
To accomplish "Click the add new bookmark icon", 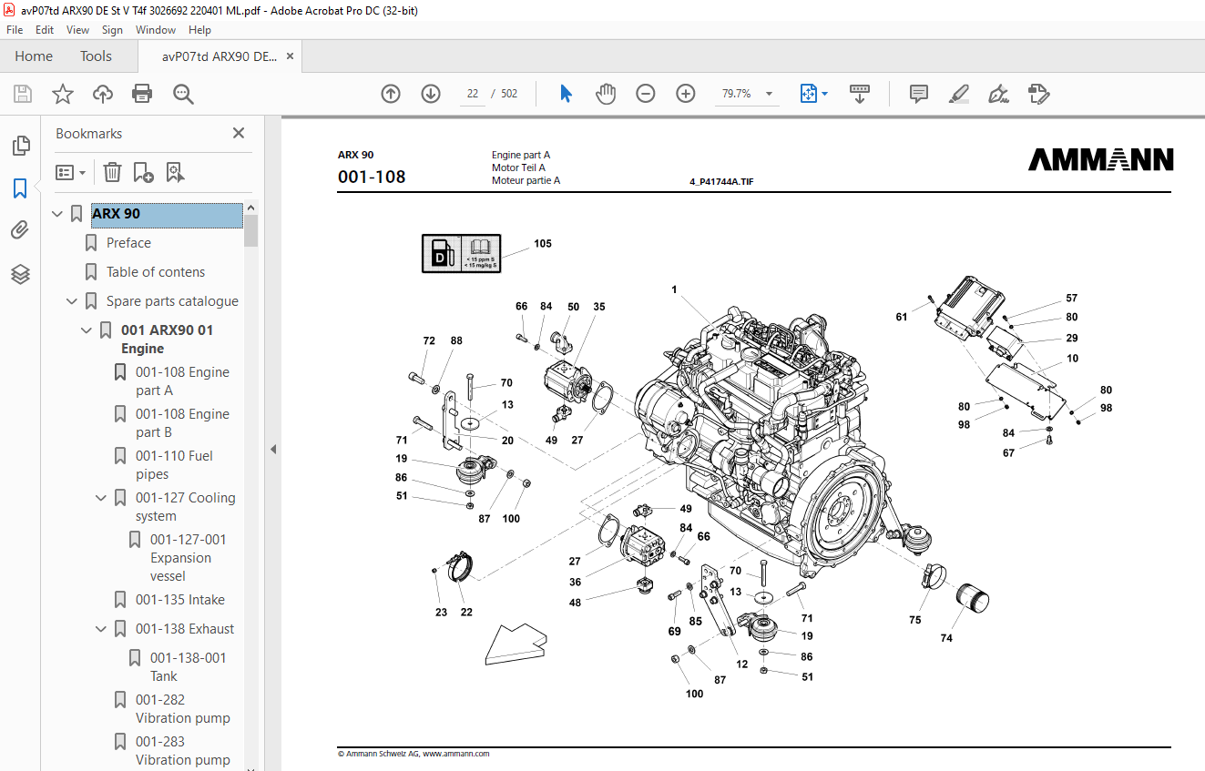I will point(143,172).
